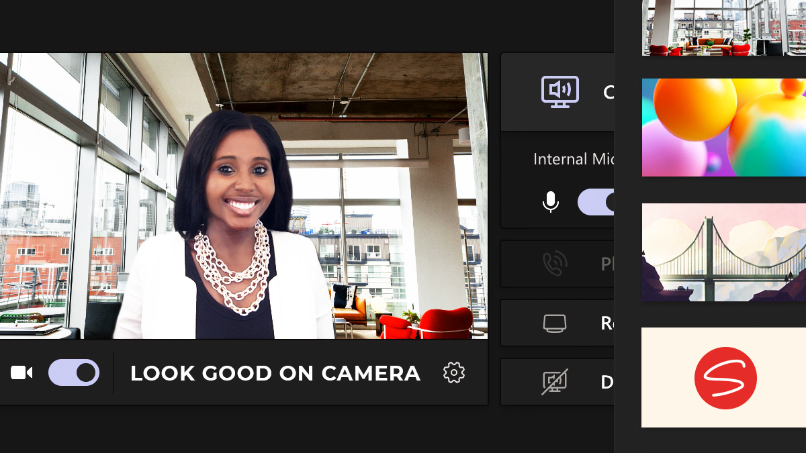The width and height of the screenshot is (806, 453).
Task: Select the suspension bridge illustration background
Action: pyautogui.click(x=724, y=252)
